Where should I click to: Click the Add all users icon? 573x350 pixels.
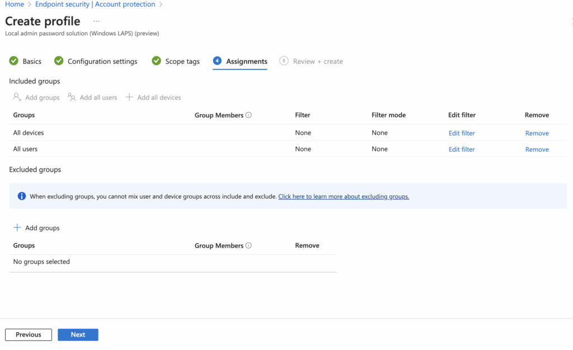pyautogui.click(x=72, y=97)
